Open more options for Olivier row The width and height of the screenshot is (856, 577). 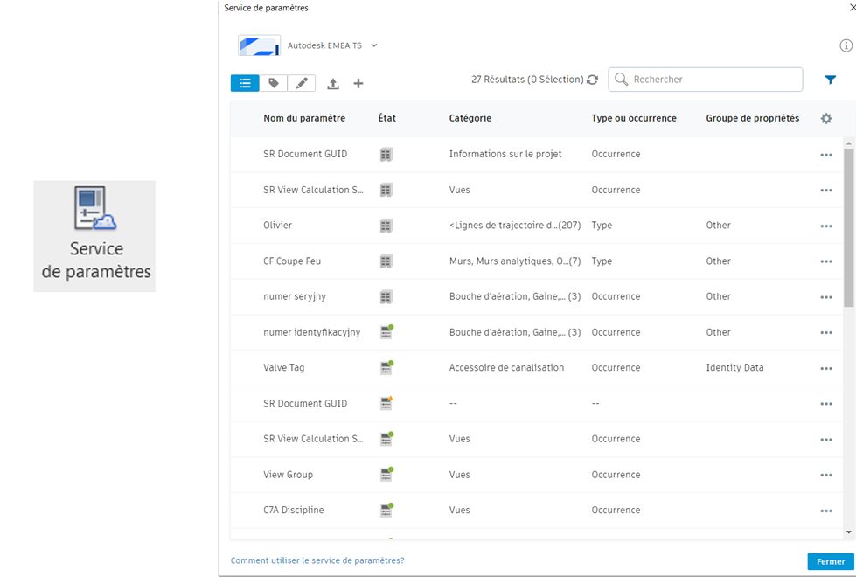point(826,226)
